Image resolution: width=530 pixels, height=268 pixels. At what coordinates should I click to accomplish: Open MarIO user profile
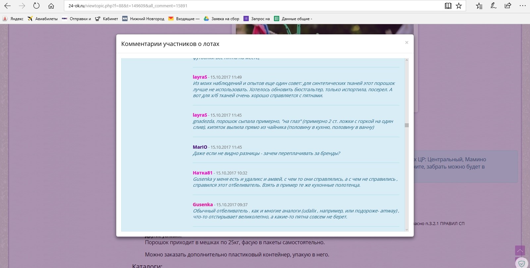click(x=200, y=147)
